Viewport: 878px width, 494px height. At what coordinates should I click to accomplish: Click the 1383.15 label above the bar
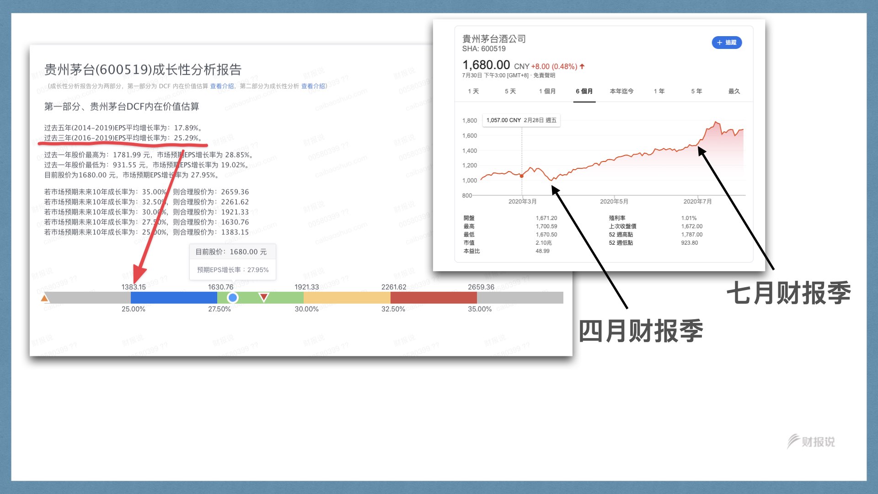[x=134, y=287]
